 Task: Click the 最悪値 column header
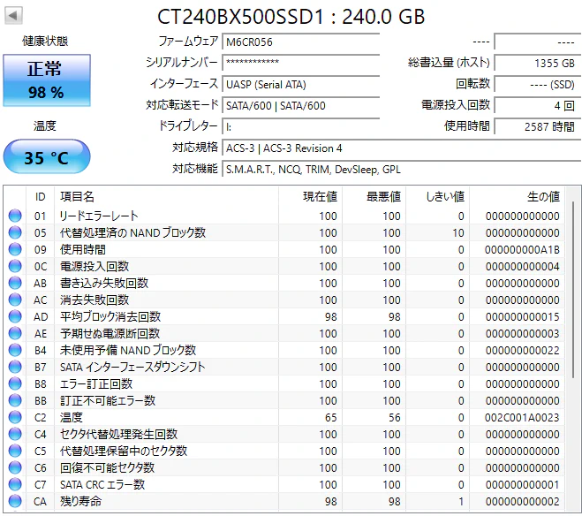374,196
